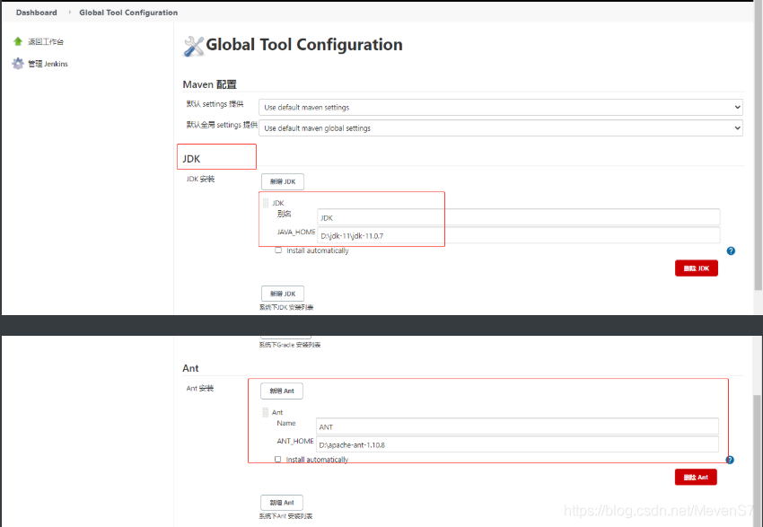This screenshot has width=763, height=527.
Task: Open the Manage Jenkins sidebar link
Action: (x=48, y=64)
